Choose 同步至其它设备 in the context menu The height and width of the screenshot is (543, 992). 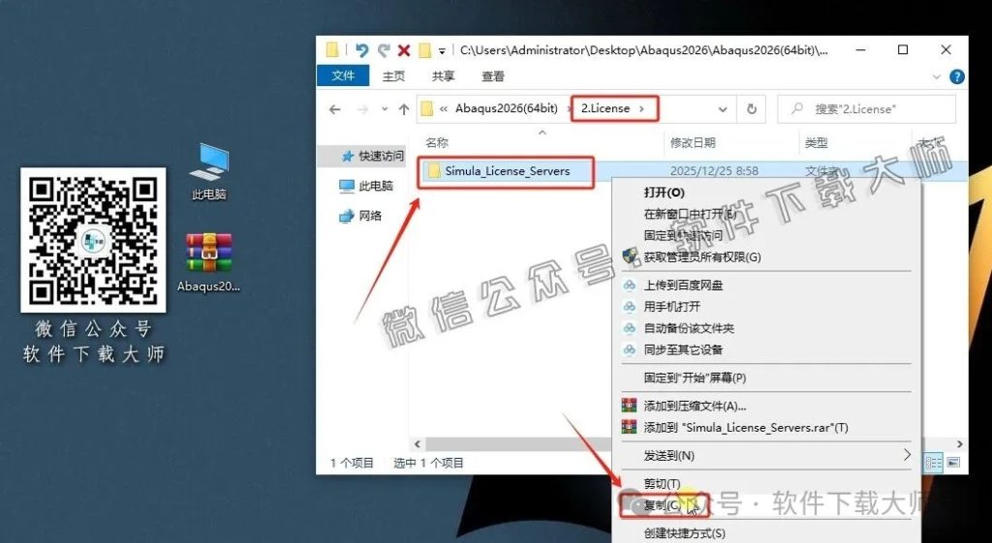[x=683, y=349]
